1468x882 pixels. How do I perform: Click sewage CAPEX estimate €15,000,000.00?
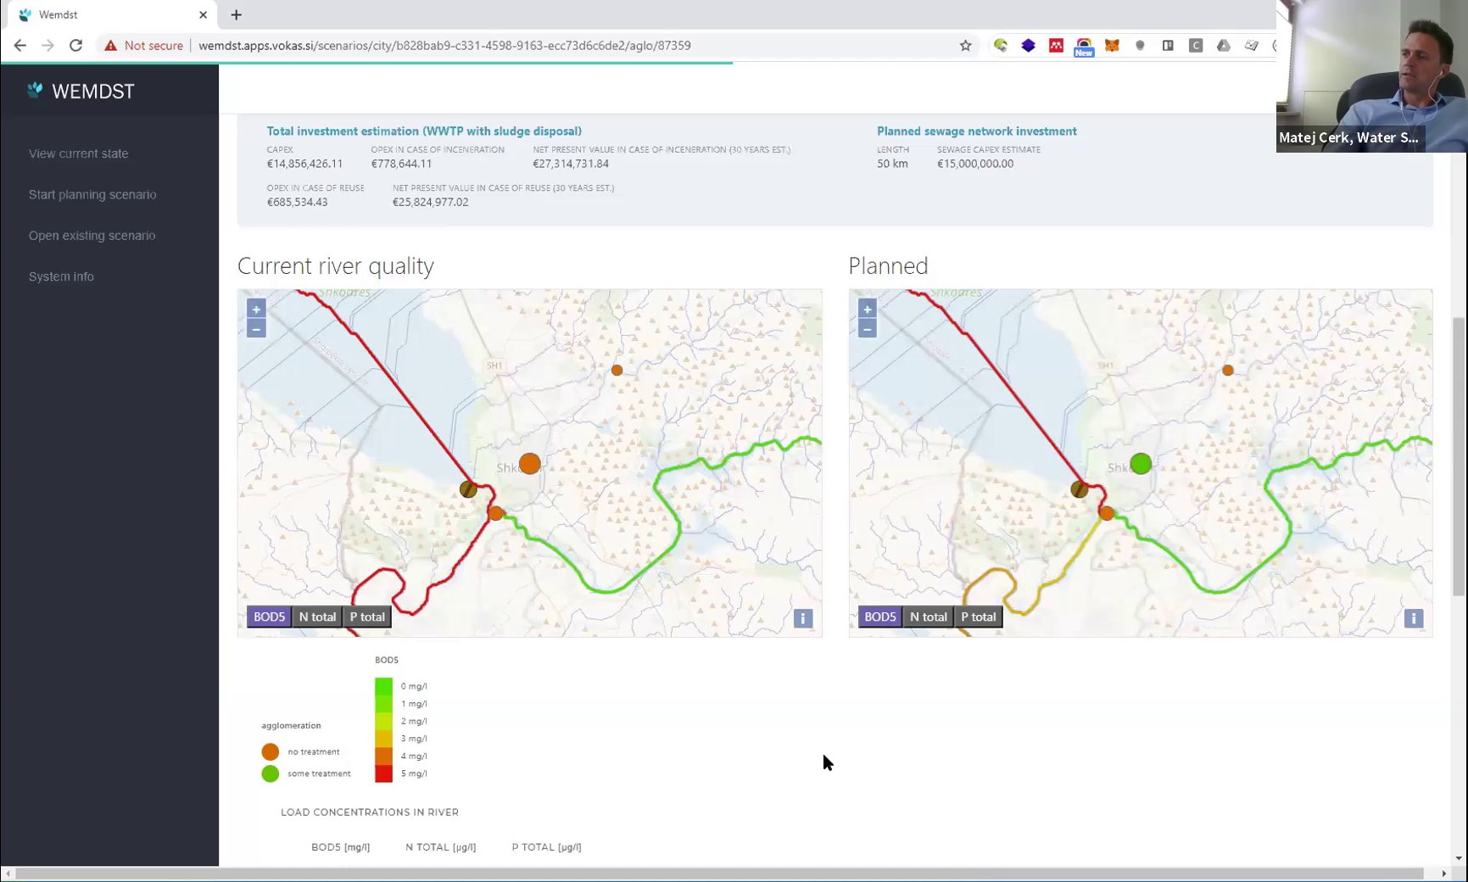point(974,164)
